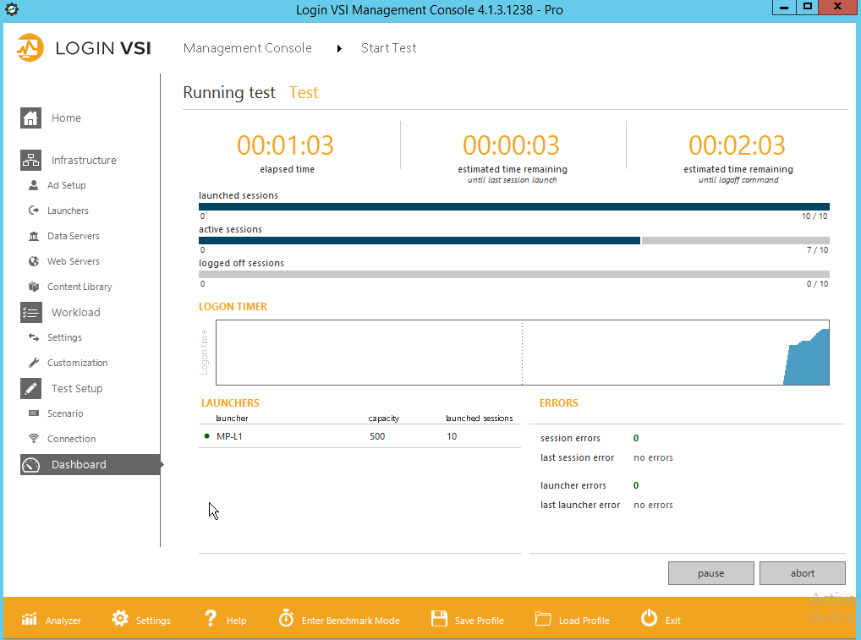The width and height of the screenshot is (861, 640).
Task: Click the session errors count
Action: (636, 438)
